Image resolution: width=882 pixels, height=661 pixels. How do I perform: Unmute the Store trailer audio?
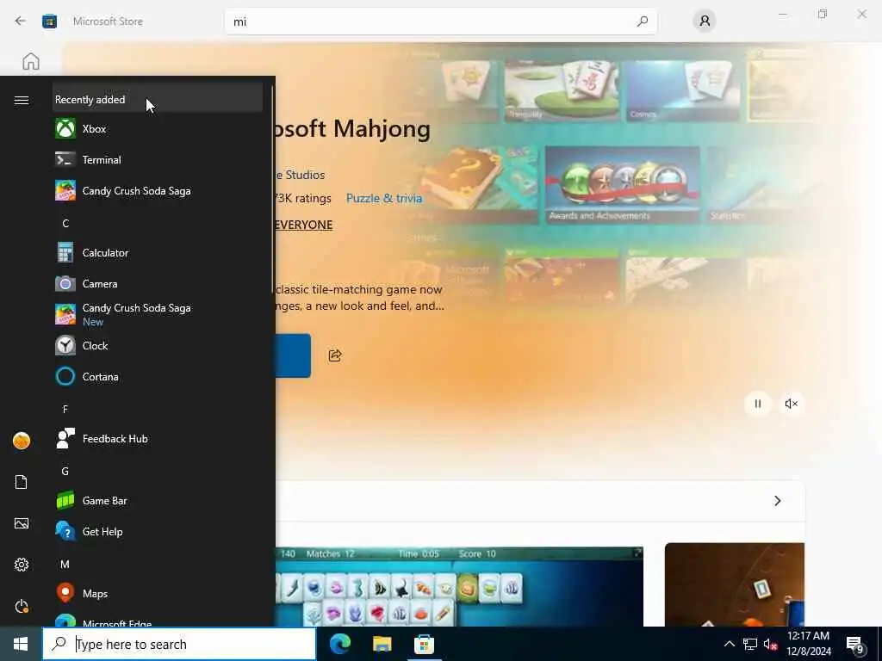792,404
